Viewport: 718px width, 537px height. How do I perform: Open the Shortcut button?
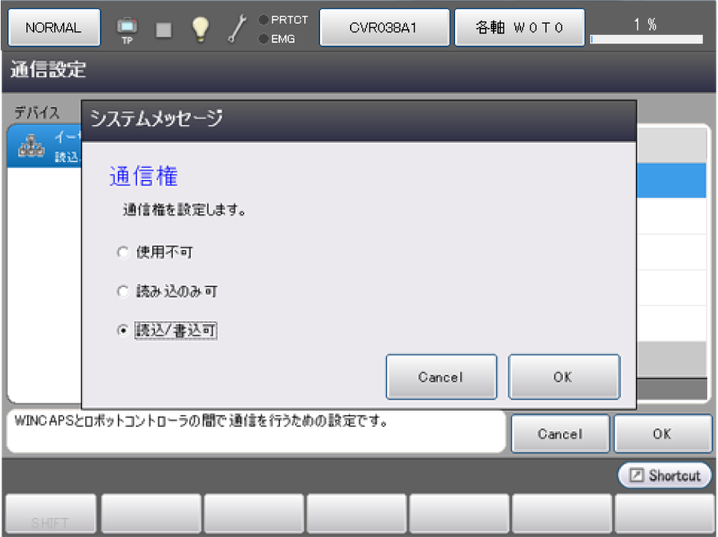(x=665, y=476)
